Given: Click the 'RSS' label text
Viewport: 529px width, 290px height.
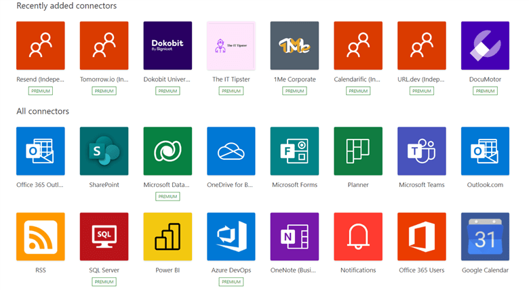Looking at the screenshot, I should pos(41,270).
